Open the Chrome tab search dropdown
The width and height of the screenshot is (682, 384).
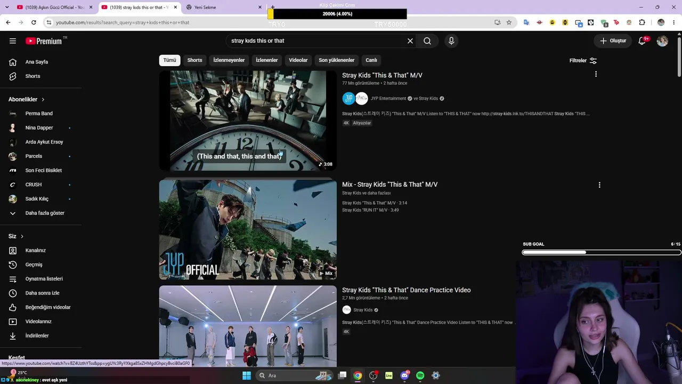click(x=7, y=7)
